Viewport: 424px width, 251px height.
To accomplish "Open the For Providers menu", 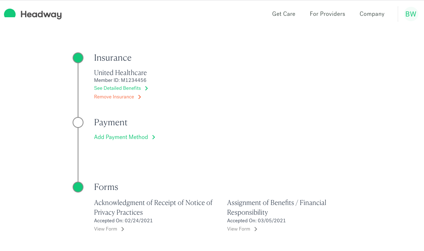I will (x=328, y=14).
